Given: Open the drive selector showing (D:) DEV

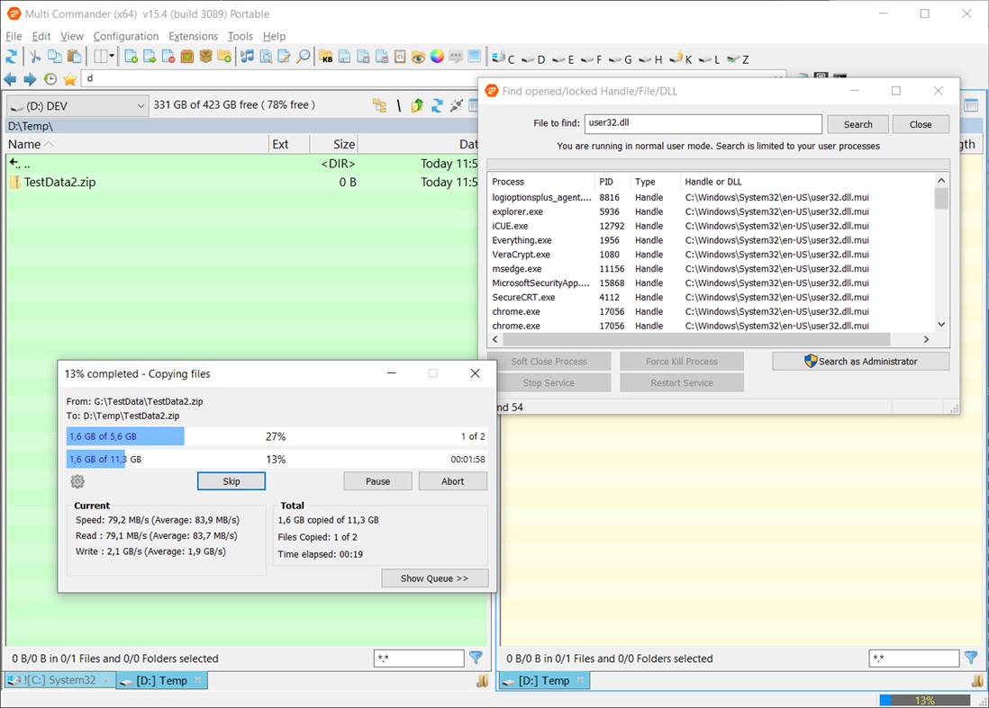Looking at the screenshot, I should (x=77, y=105).
